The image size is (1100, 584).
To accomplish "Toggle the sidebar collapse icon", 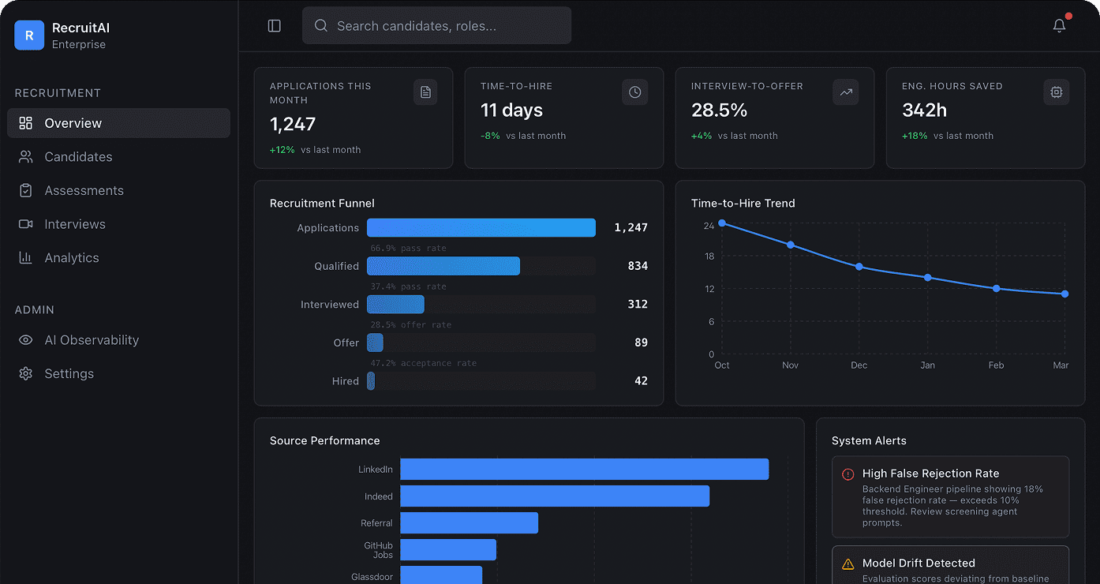I will [275, 26].
